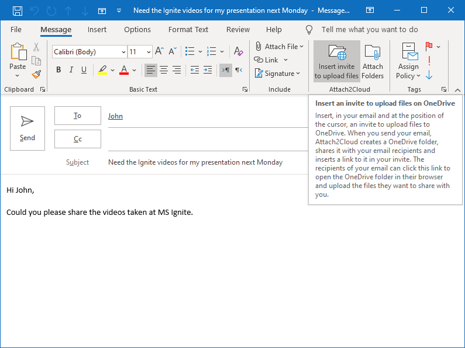Open Basic Text dialog launcher
Image resolution: width=465 pixels, height=348 pixels.
point(245,89)
